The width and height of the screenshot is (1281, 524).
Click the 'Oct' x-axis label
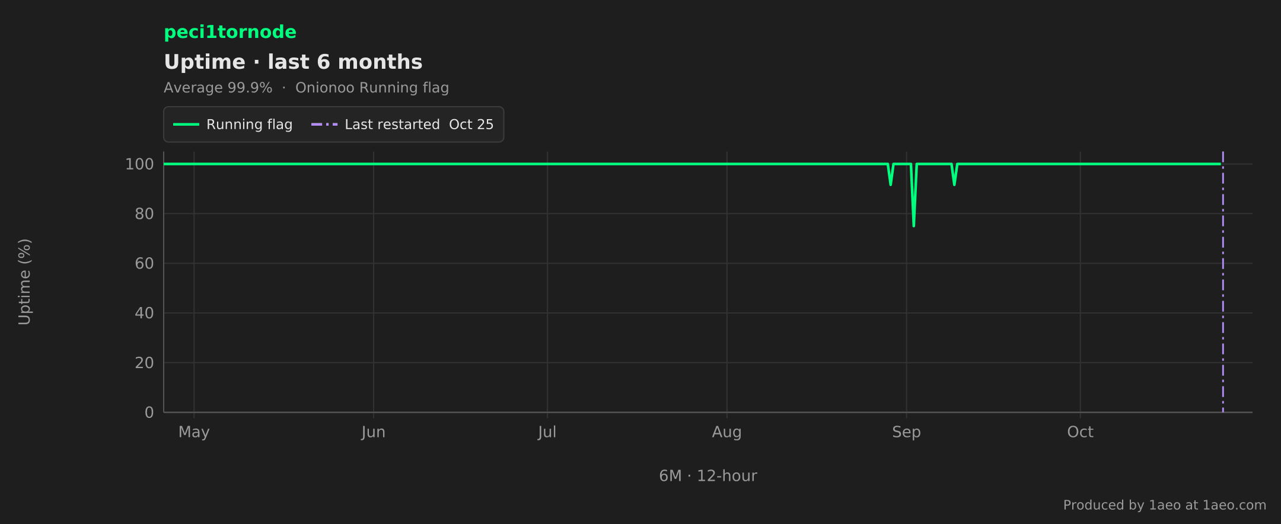point(1081,432)
